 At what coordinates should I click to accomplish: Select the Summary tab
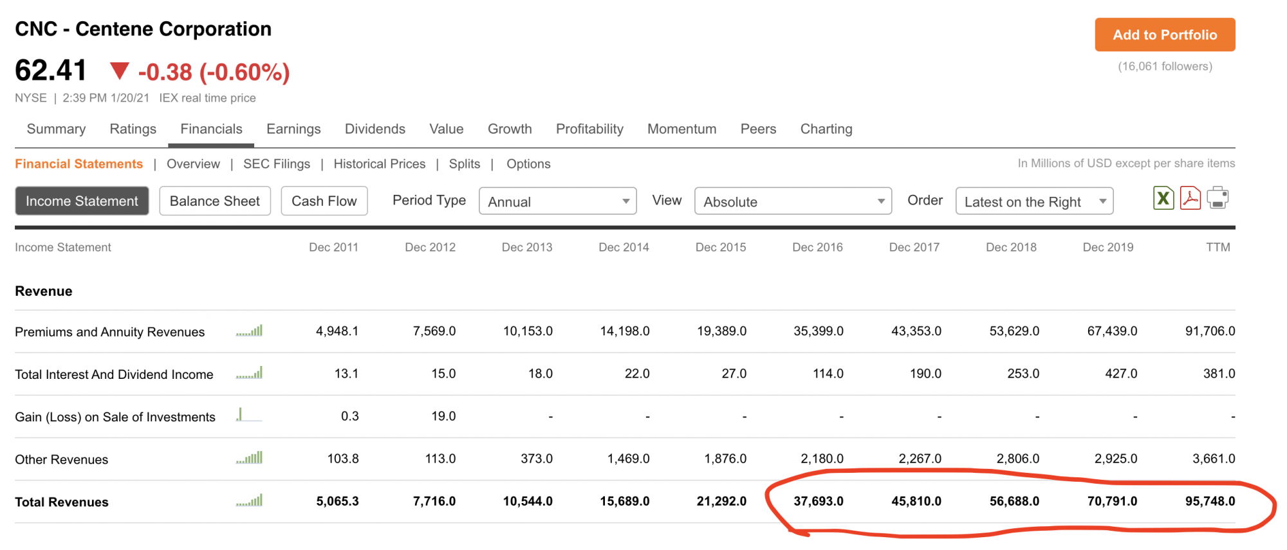coord(56,129)
